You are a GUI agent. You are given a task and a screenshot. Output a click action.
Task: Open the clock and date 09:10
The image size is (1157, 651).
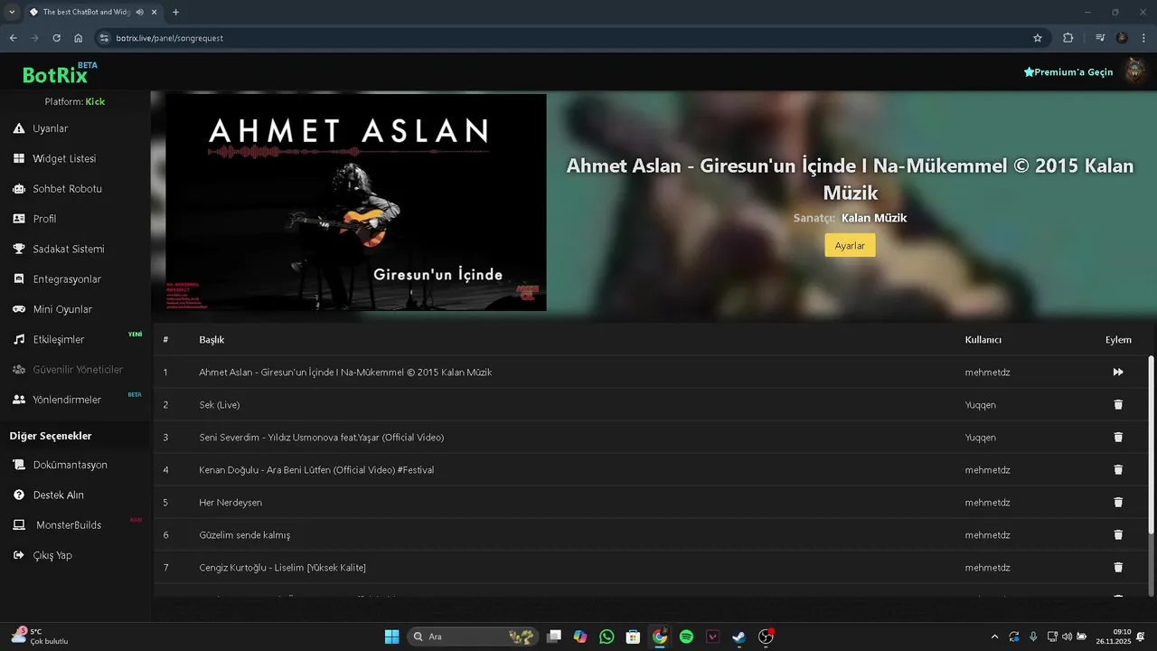click(x=1114, y=637)
